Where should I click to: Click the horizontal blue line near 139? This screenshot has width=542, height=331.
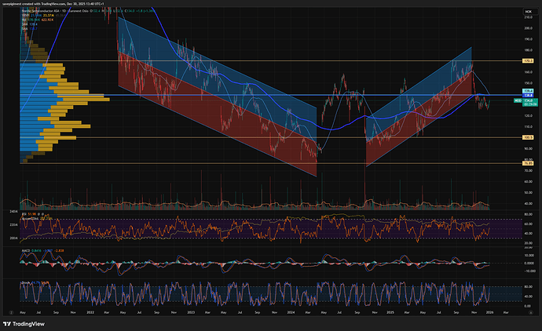click(236, 96)
